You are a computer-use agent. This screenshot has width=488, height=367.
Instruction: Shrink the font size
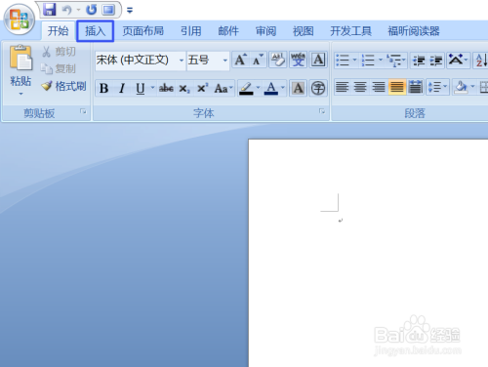(258, 60)
